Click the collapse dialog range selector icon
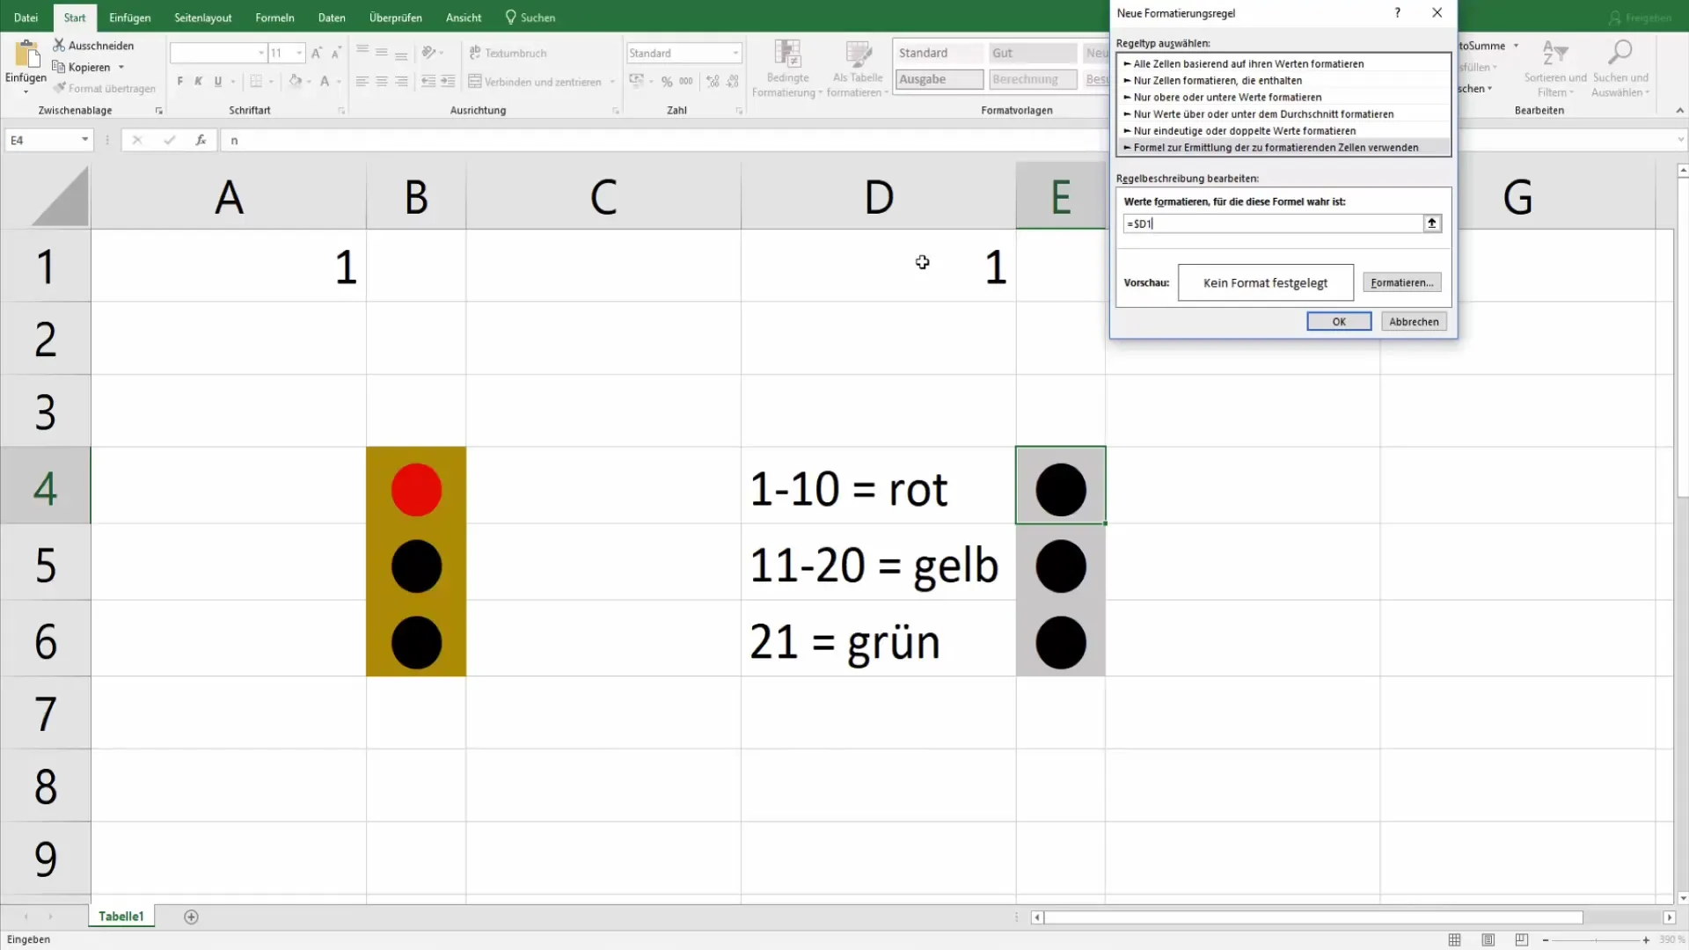Image resolution: width=1689 pixels, height=950 pixels. pyautogui.click(x=1432, y=223)
